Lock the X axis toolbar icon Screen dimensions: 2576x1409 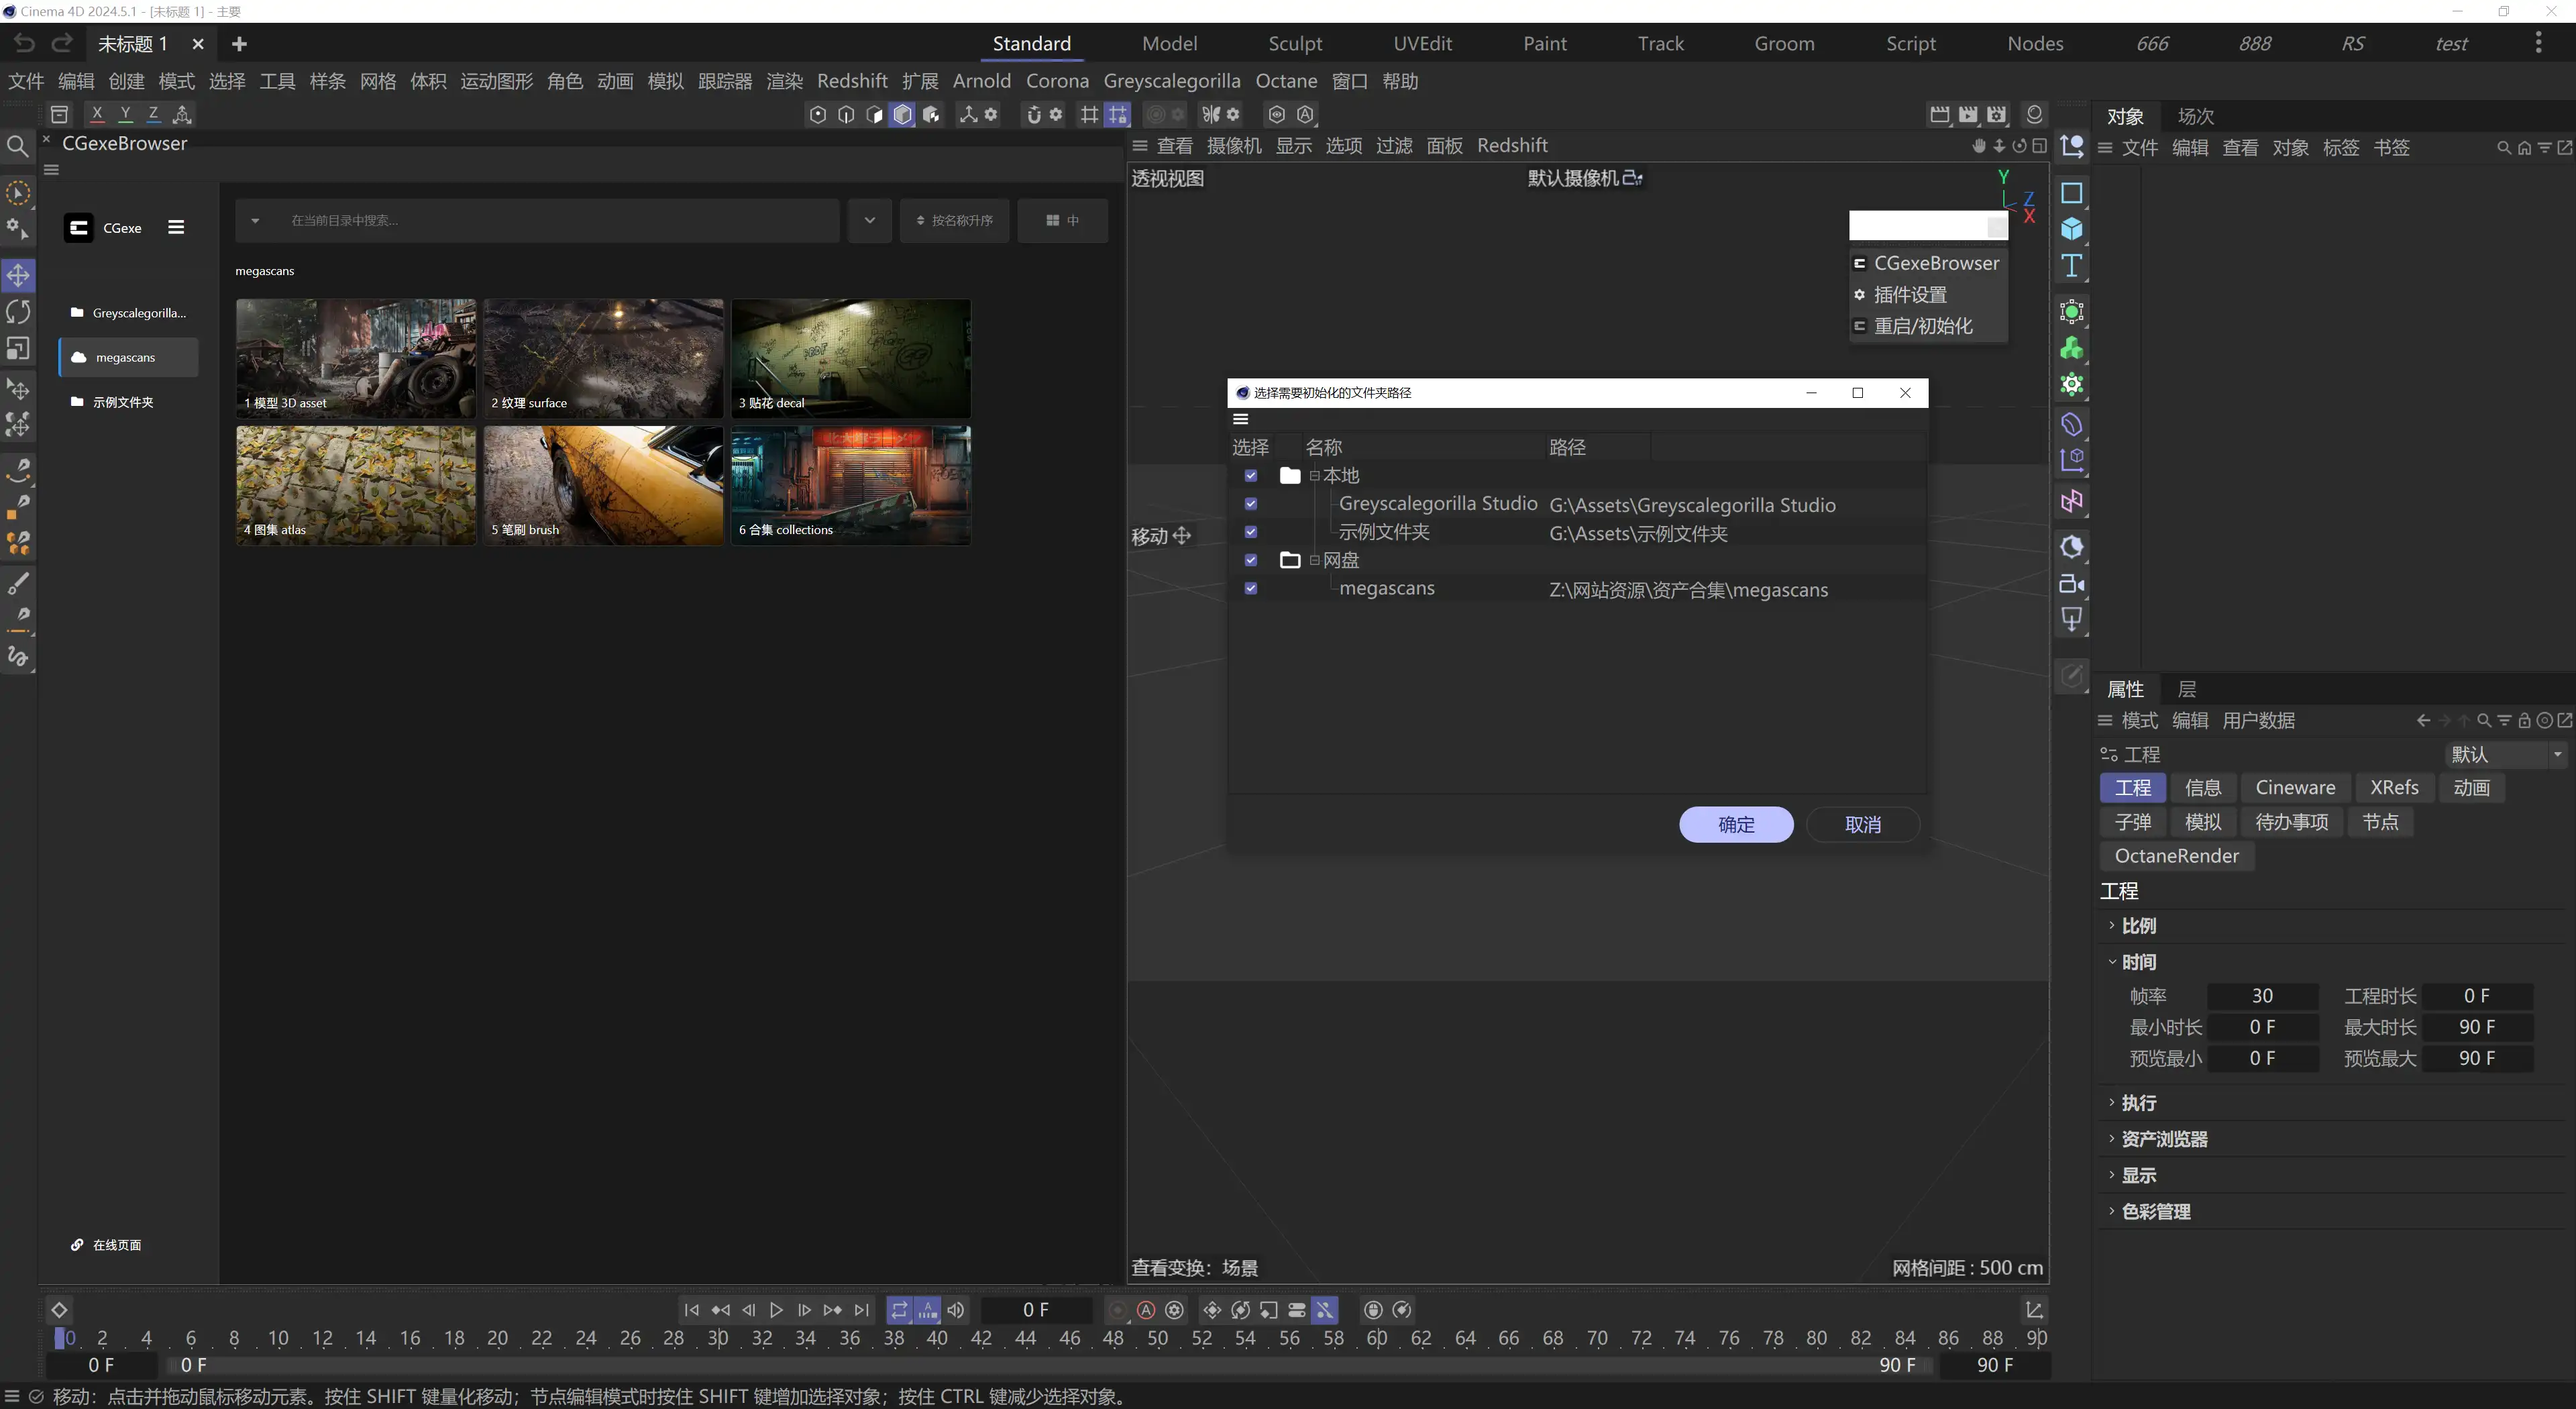tap(97, 114)
